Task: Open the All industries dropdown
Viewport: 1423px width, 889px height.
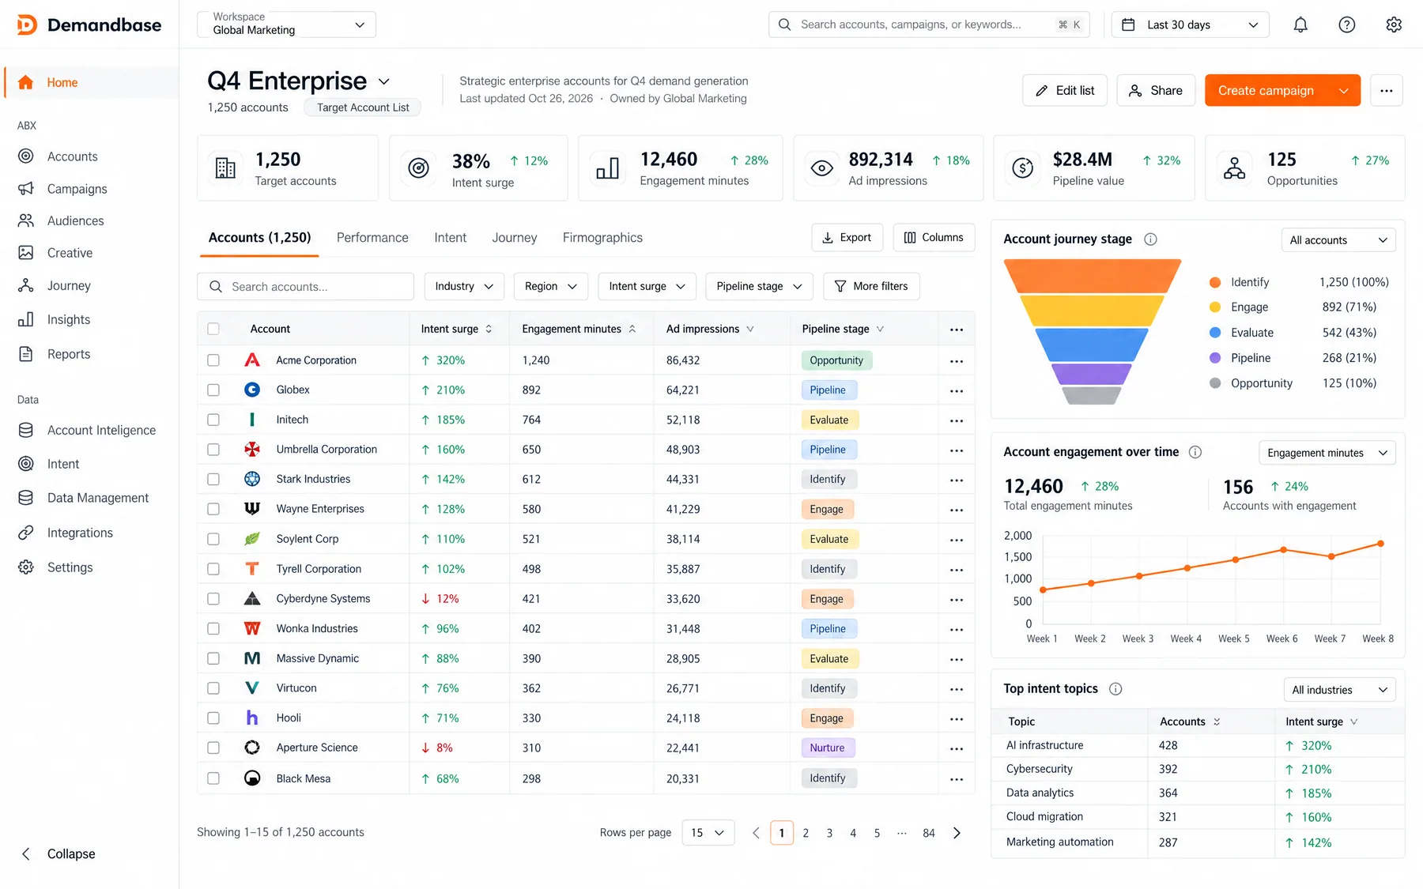Action: (x=1339, y=690)
